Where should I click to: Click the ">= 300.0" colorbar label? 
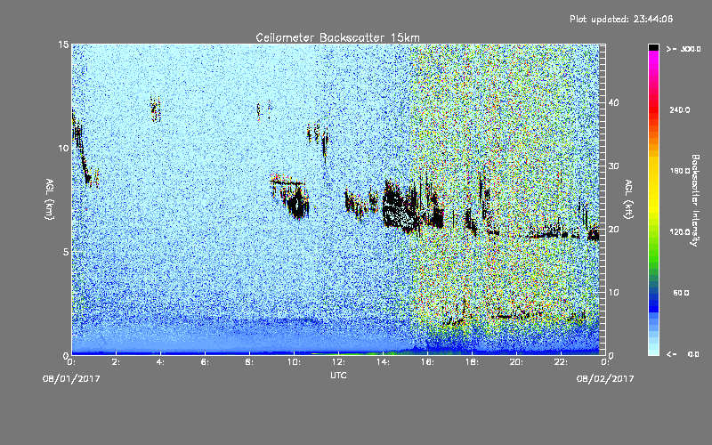(684, 49)
